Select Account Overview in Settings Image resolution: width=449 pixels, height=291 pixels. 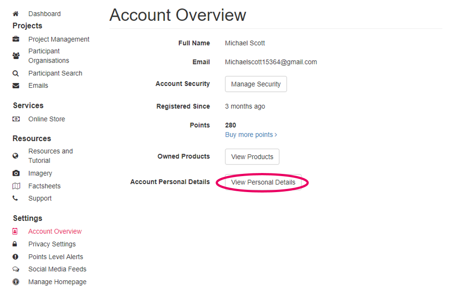point(55,231)
